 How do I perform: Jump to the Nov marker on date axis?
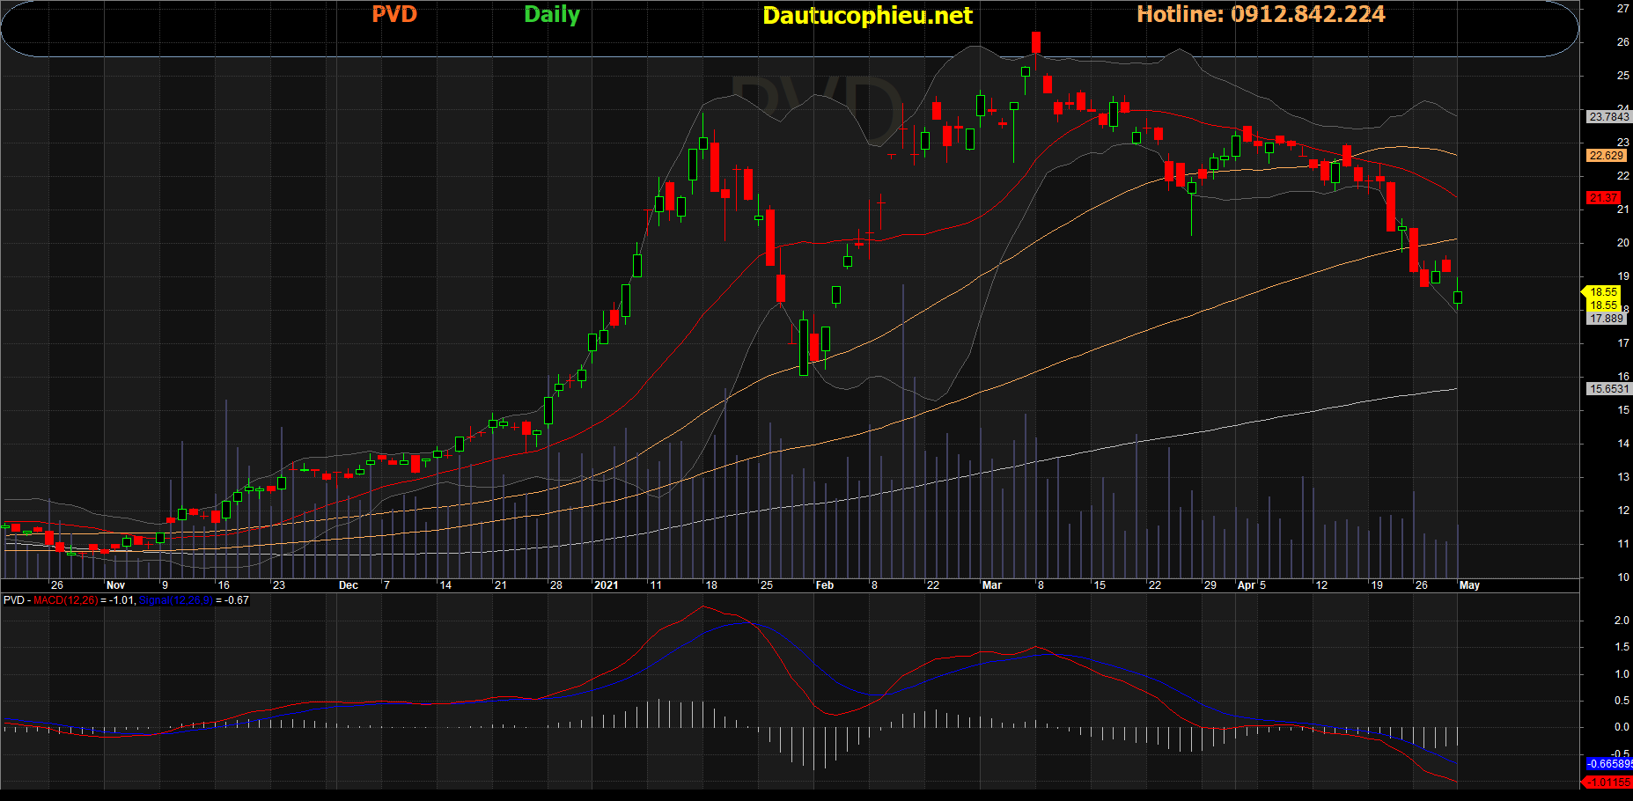115,585
